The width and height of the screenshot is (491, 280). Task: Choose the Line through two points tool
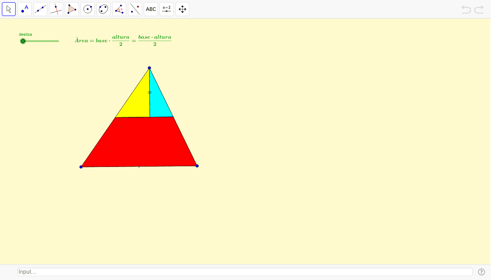click(x=40, y=9)
